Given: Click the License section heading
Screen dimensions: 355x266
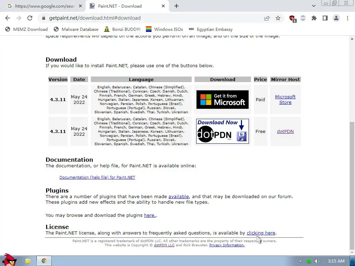Looking at the screenshot, I should coord(57,227).
